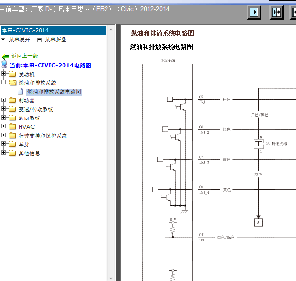Expand the HVAC tree node

pyautogui.click(x=3, y=126)
